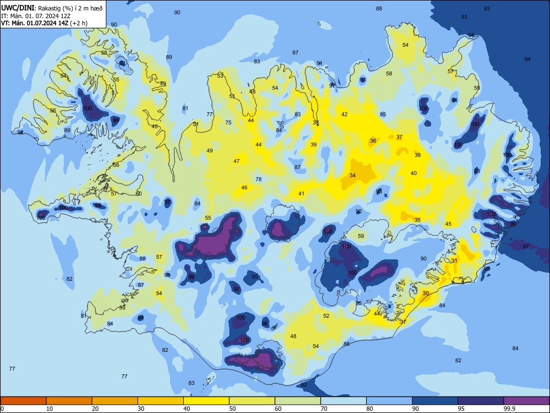This screenshot has width=550, height=413.
Task: Pick the '31' humidity value on map
Action: (454, 260)
